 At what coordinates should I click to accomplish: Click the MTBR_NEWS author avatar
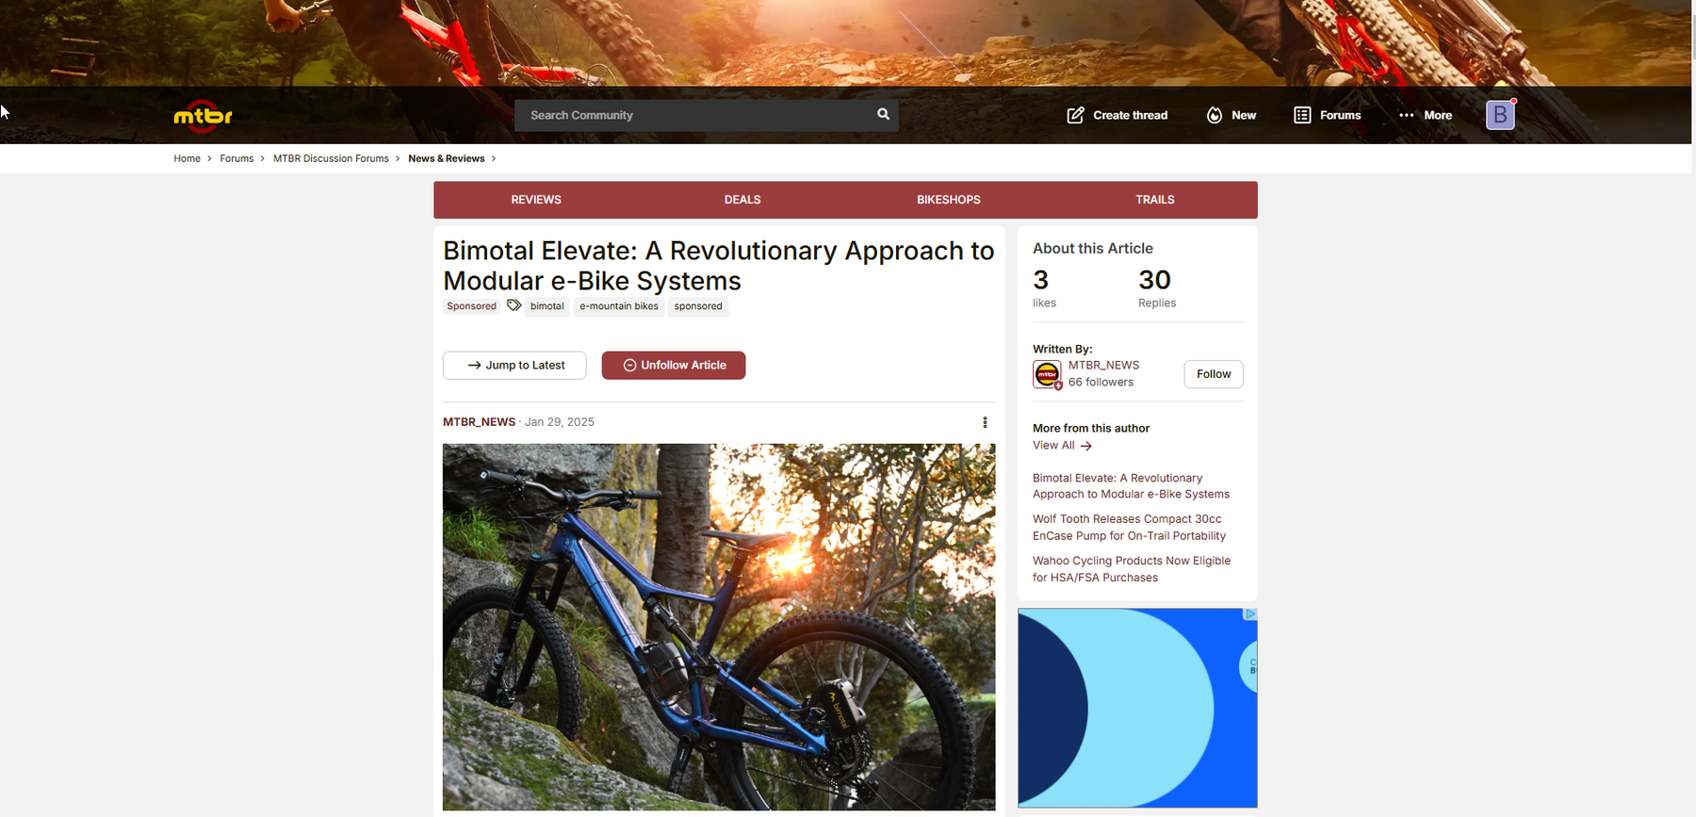coord(1047,374)
